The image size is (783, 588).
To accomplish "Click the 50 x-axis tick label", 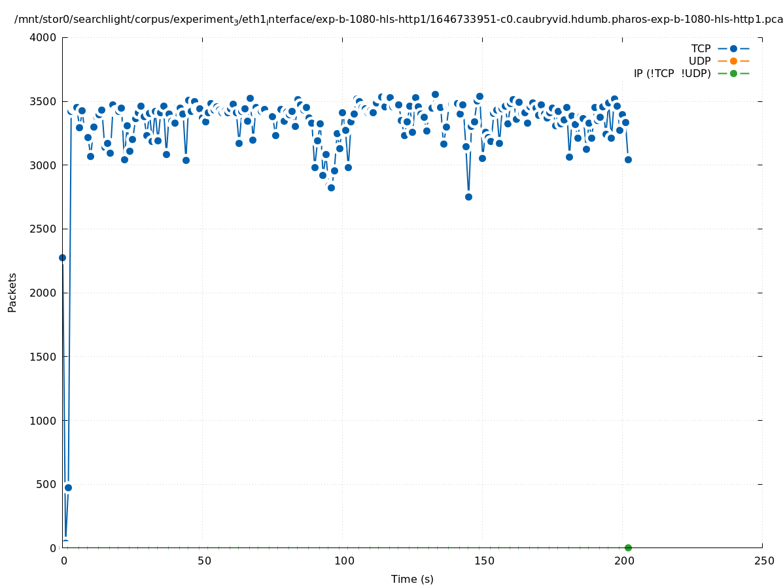I will tap(204, 561).
